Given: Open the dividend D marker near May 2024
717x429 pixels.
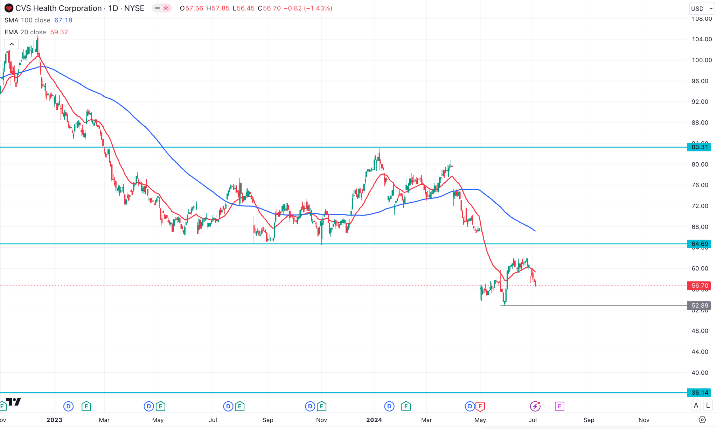Looking at the screenshot, I should coord(470,406).
